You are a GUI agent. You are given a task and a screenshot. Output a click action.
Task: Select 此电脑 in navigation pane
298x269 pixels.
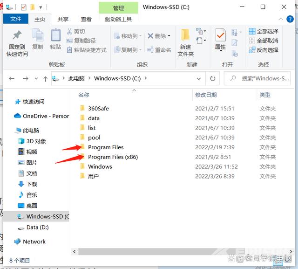coord(27,131)
